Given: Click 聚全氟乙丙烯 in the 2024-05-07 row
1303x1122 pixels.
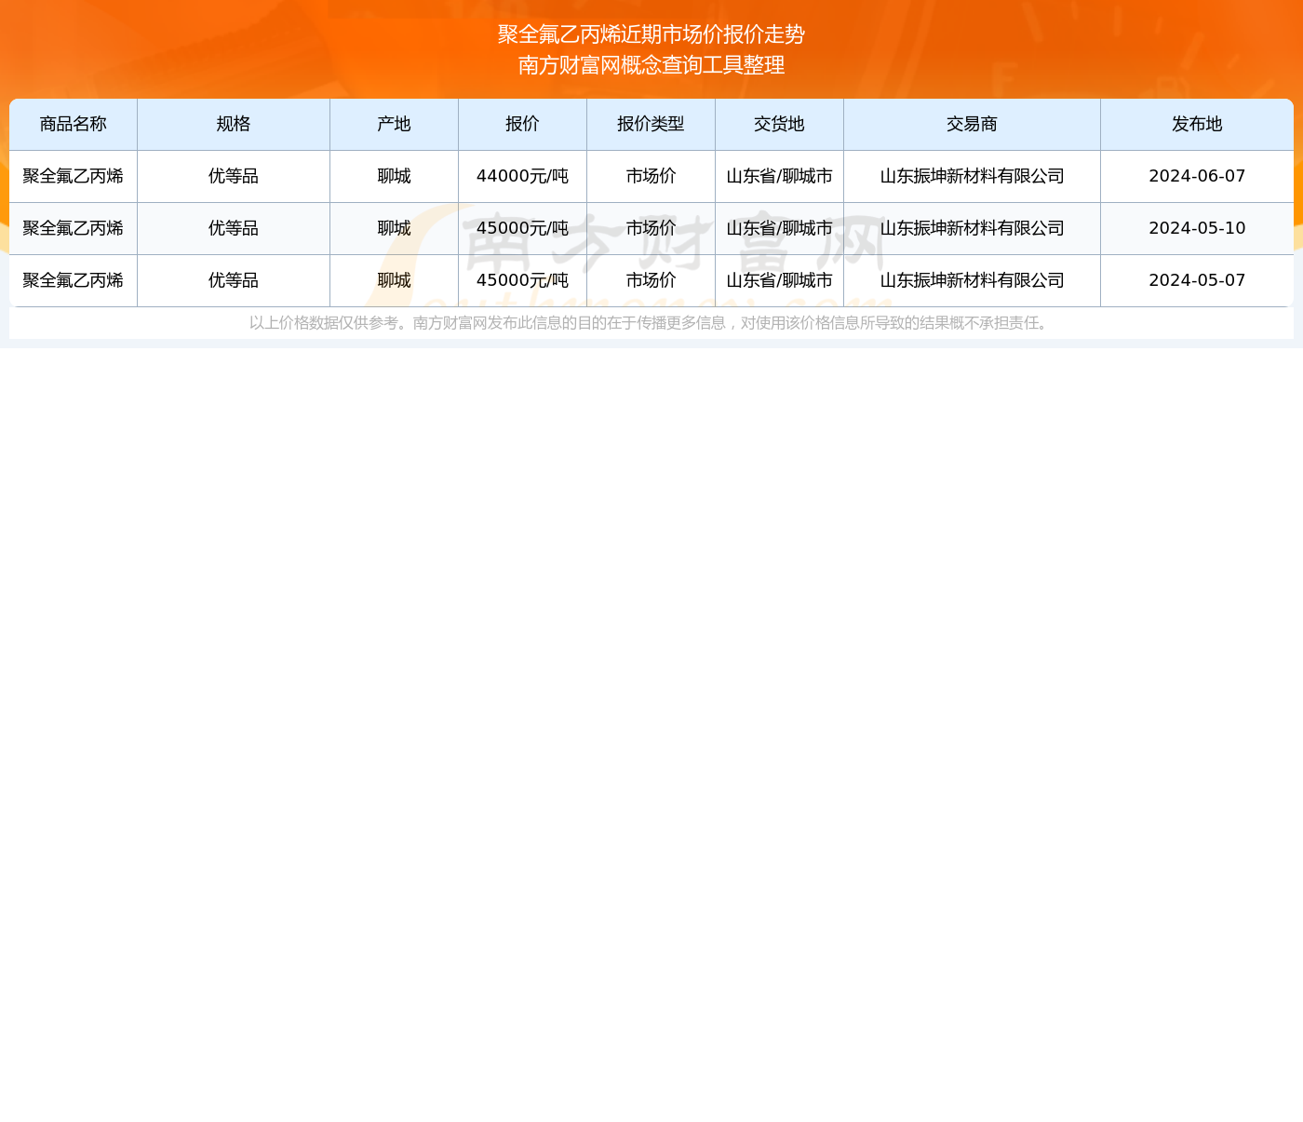Looking at the screenshot, I should coord(74,280).
